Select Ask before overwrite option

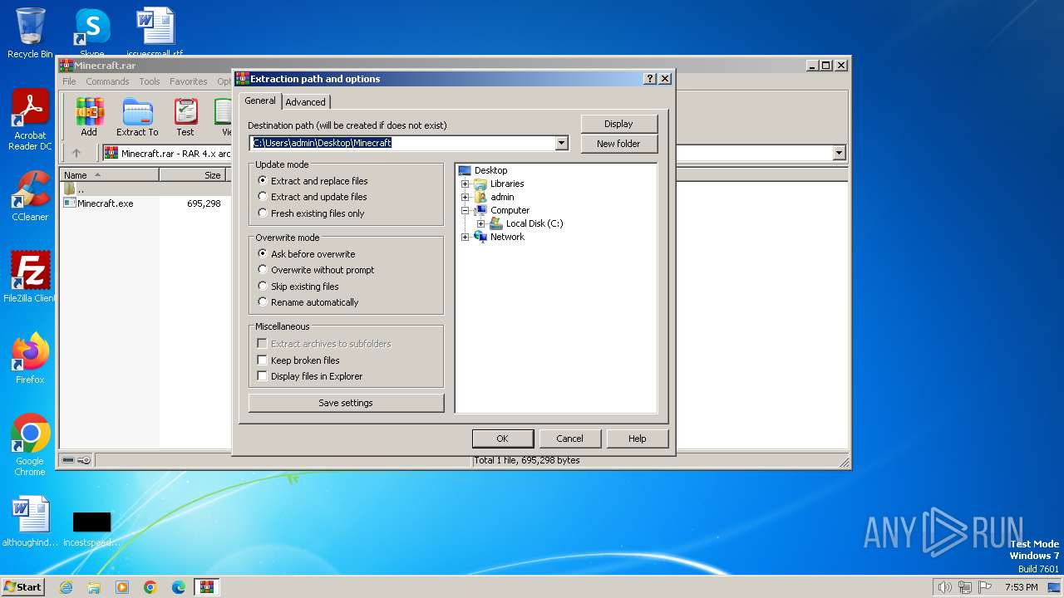click(306, 254)
